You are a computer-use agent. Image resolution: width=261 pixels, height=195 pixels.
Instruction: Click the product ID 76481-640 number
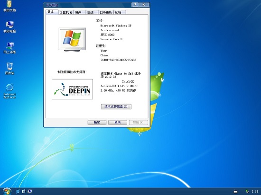(x=118, y=60)
